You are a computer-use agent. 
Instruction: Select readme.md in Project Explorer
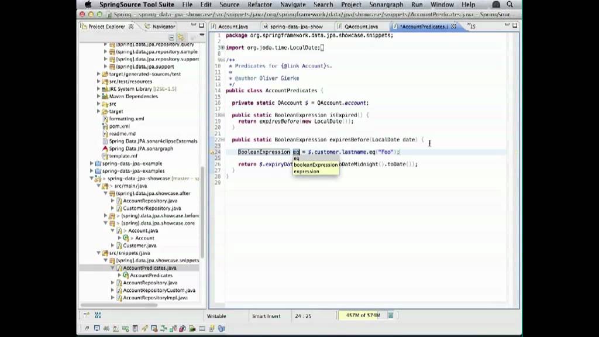(x=122, y=134)
